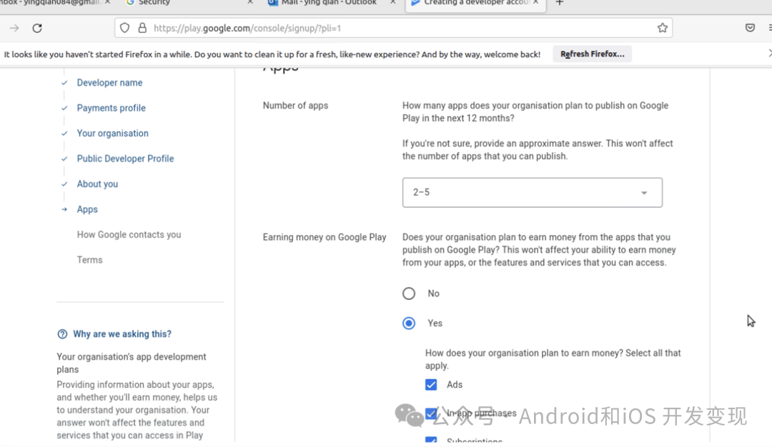The image size is (772, 447).
Task: Open the About you step
Action: click(97, 184)
